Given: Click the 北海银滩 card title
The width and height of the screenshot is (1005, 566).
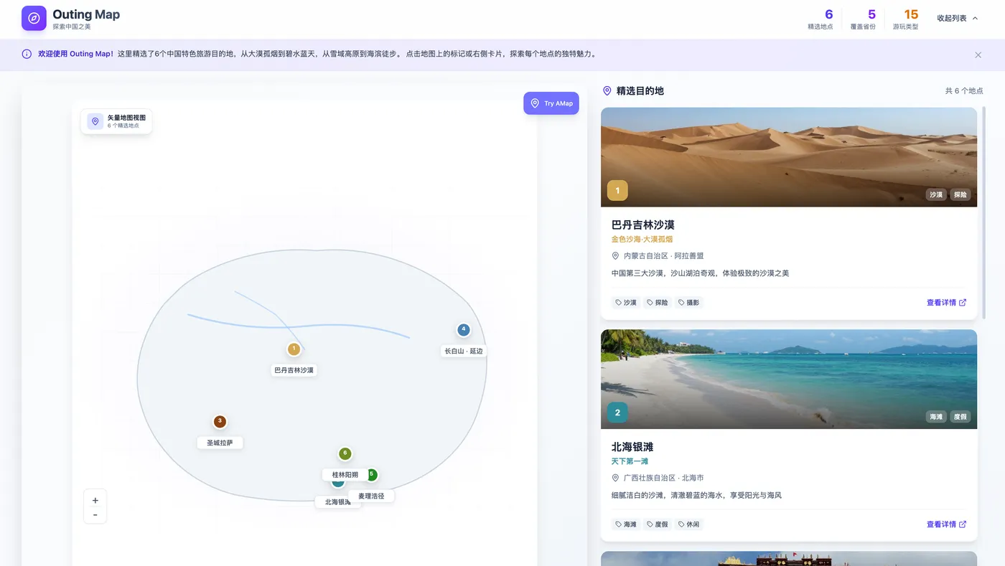Looking at the screenshot, I should [632, 446].
